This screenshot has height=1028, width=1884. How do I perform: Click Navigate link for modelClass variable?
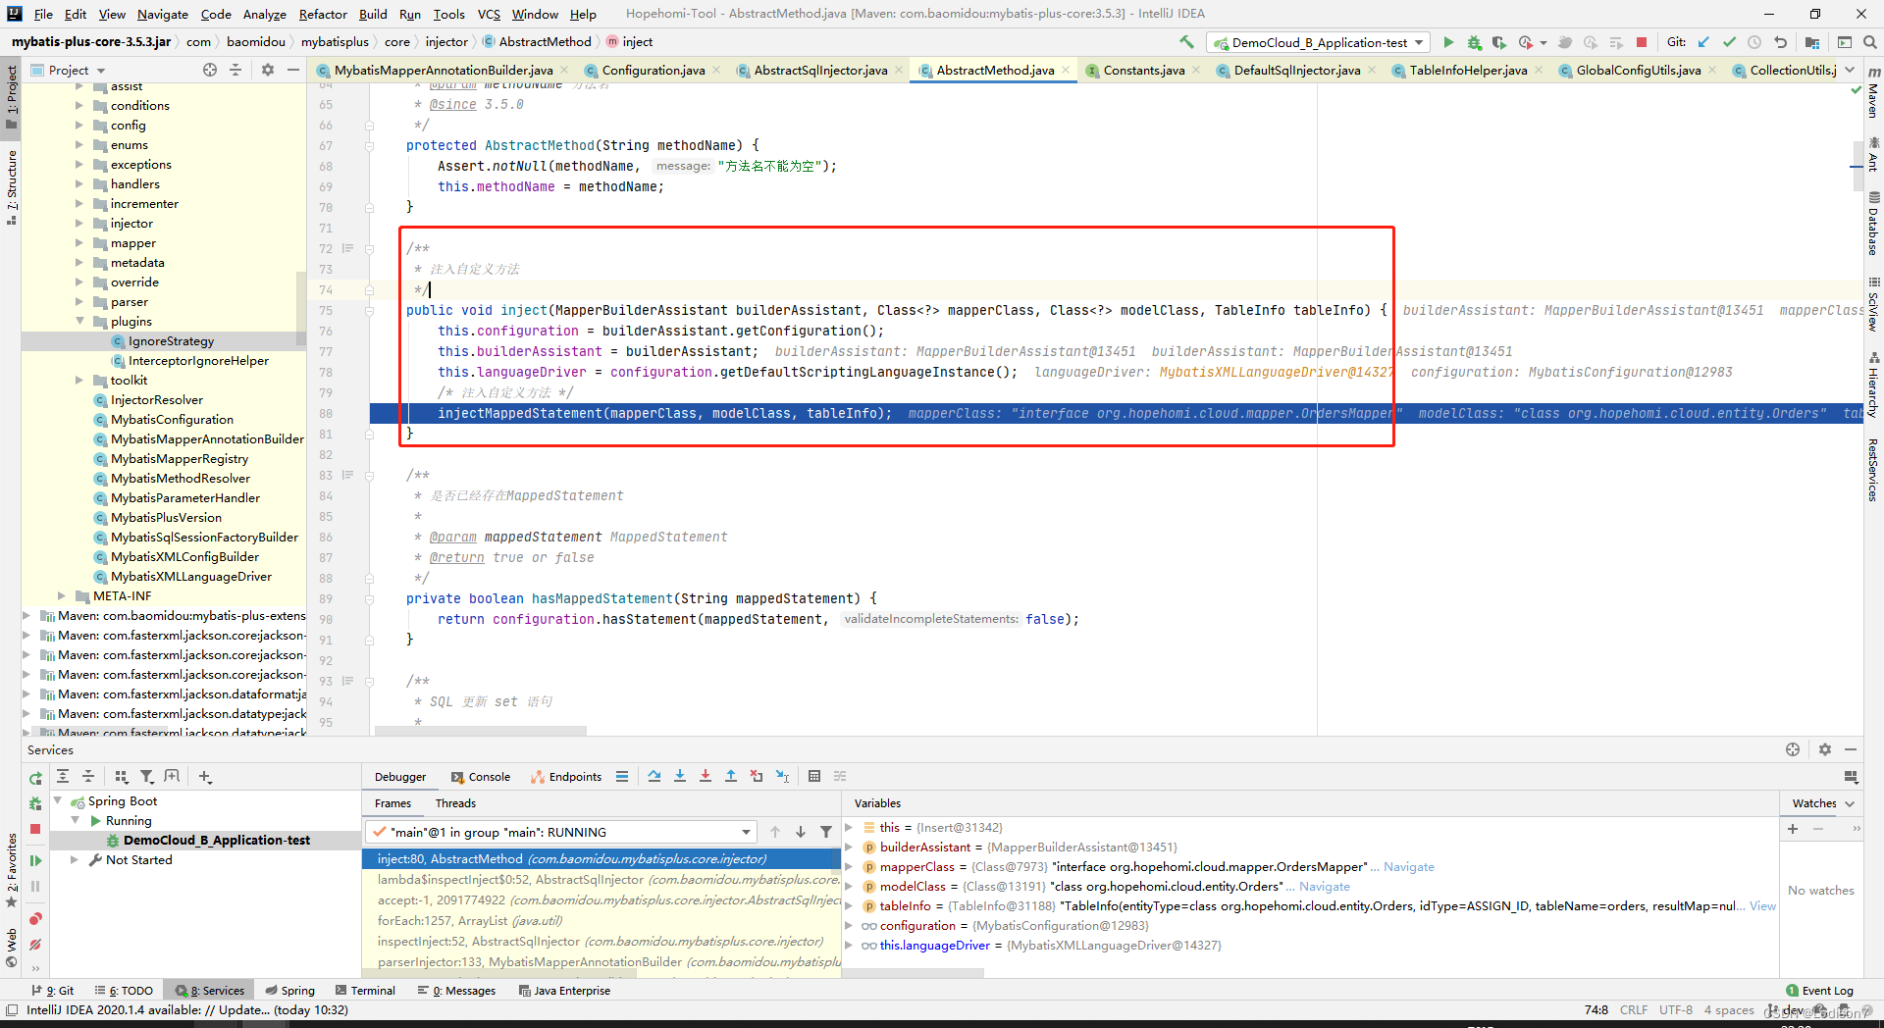click(x=1325, y=886)
